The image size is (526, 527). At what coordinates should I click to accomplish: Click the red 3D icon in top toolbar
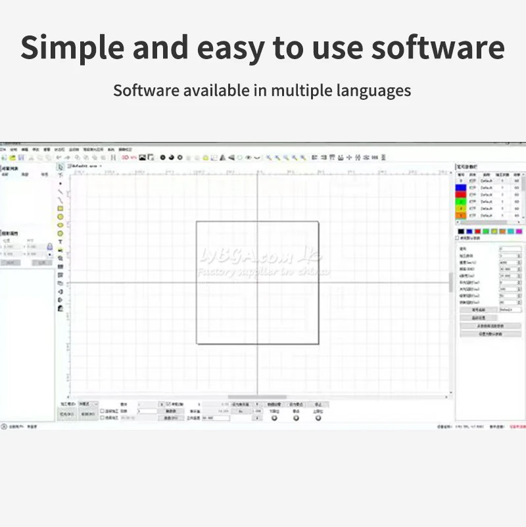click(x=126, y=157)
